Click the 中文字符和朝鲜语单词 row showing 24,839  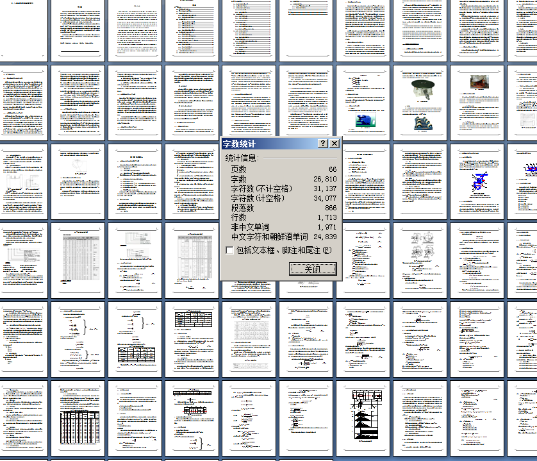click(x=284, y=237)
